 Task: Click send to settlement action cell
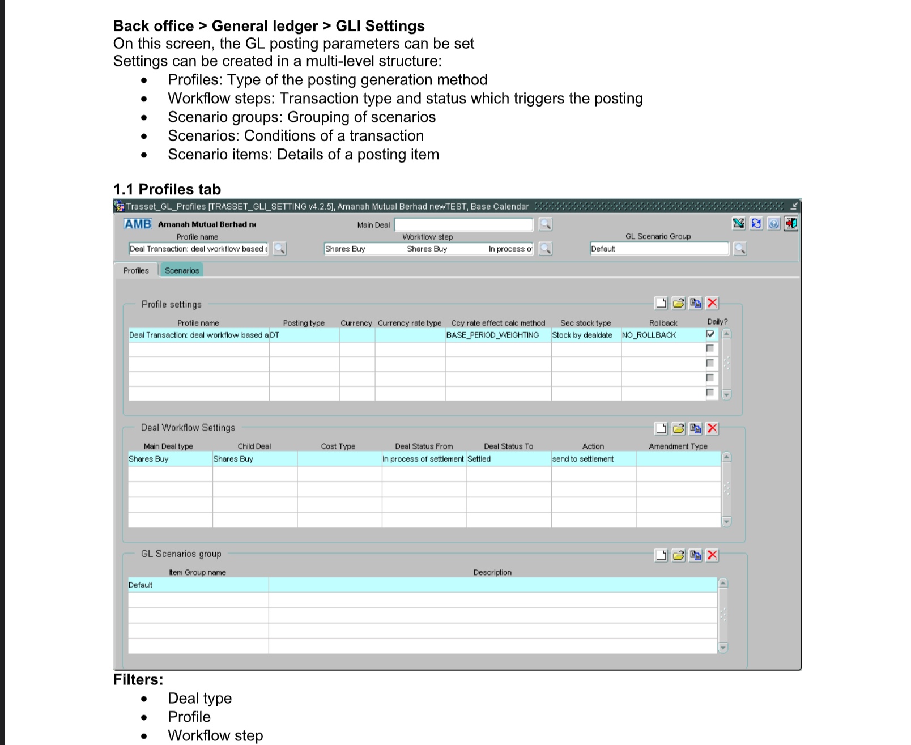pyautogui.click(x=594, y=459)
